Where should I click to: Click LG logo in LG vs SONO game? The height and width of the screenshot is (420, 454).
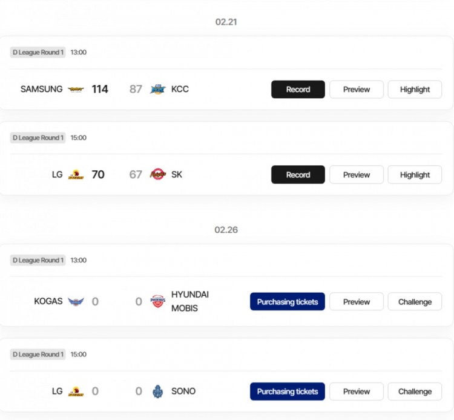(76, 392)
